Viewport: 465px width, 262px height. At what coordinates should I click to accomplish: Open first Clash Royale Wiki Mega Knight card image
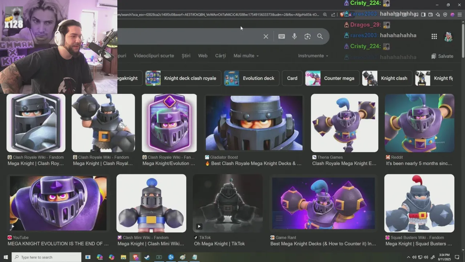(x=36, y=123)
